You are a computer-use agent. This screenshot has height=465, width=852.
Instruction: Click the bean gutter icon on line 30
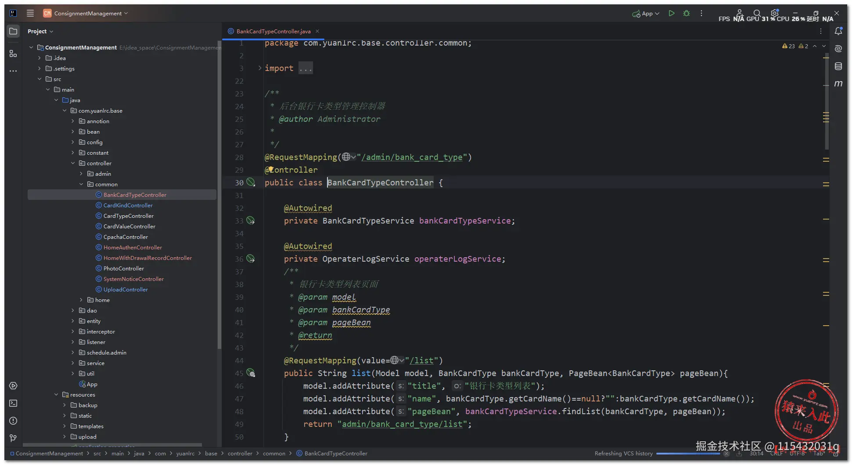point(251,182)
